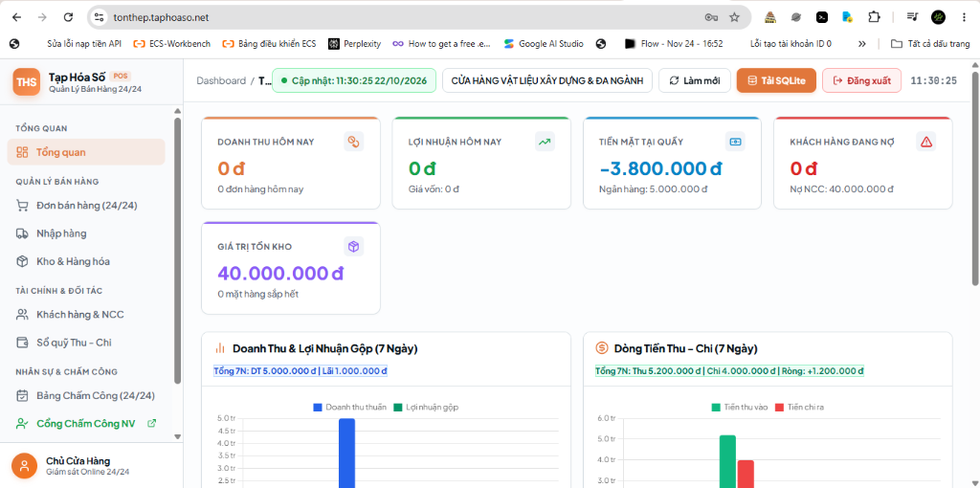
Task: Toggle Tiền chi ra legend in chart
Action: coord(799,407)
